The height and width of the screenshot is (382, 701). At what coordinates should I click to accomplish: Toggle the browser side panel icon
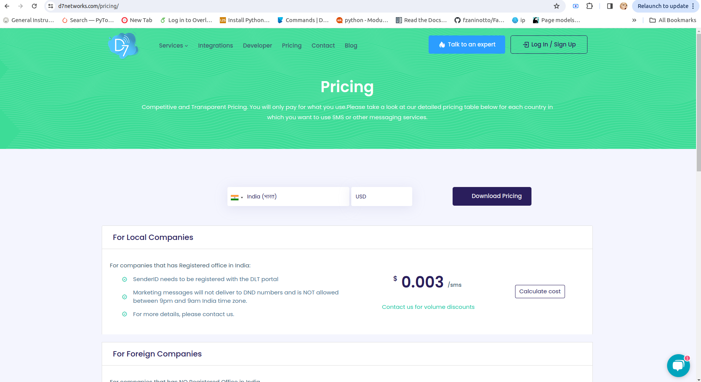[610, 6]
